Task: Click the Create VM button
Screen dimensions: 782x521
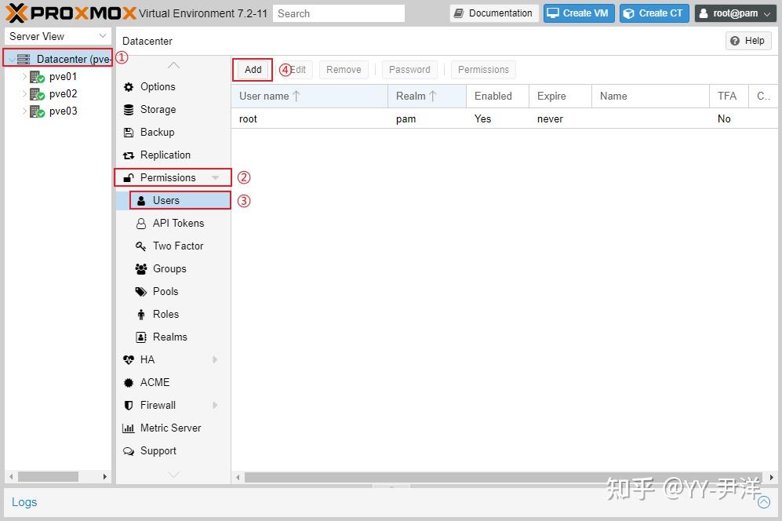Action: (x=578, y=13)
